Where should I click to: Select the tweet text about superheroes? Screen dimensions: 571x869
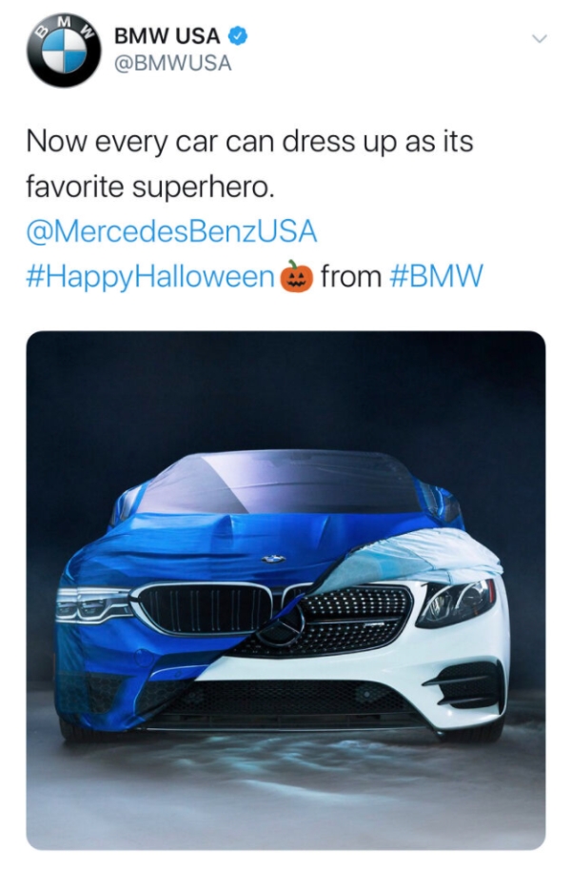point(238,162)
